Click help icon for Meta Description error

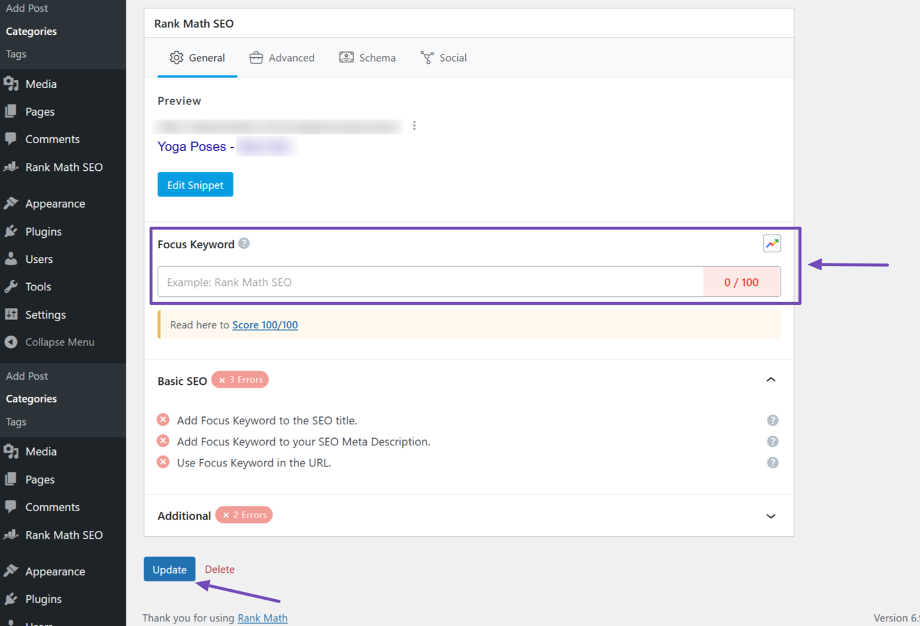(x=772, y=441)
